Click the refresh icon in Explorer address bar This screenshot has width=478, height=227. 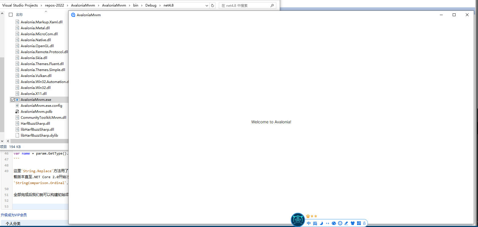tap(213, 5)
